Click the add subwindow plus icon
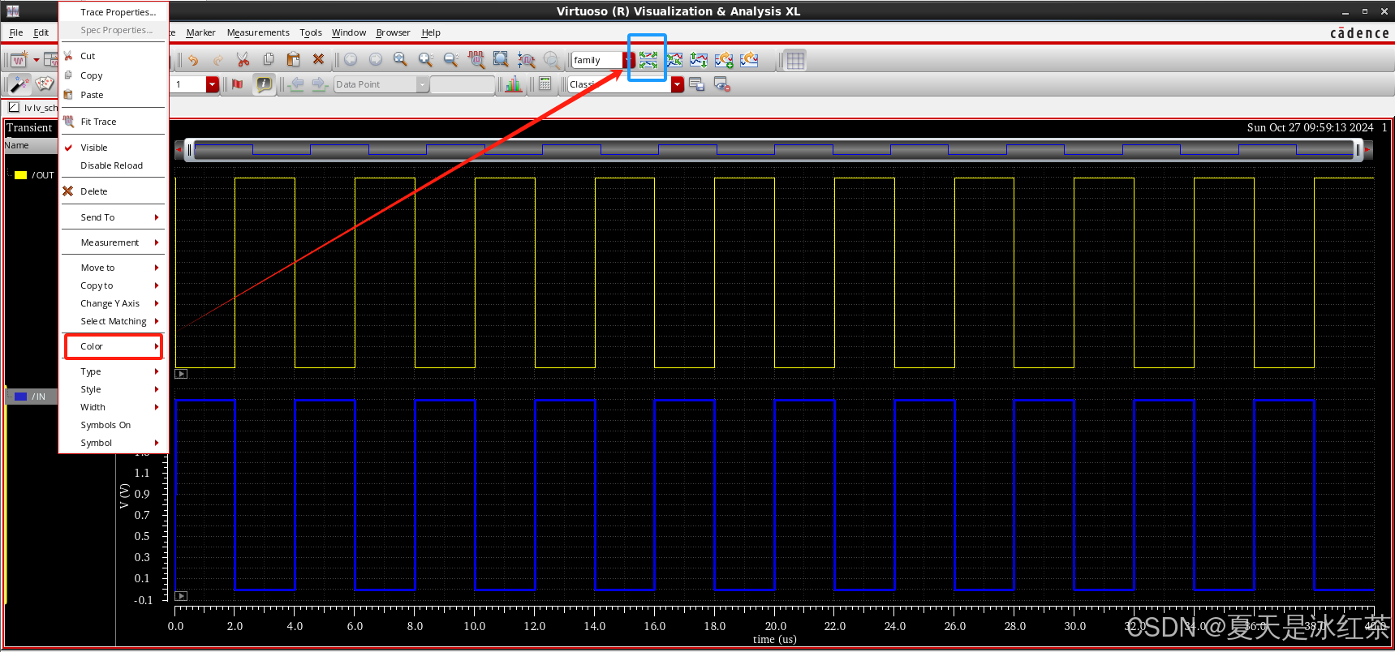Viewport: 1395px width, 652px height. [x=724, y=60]
